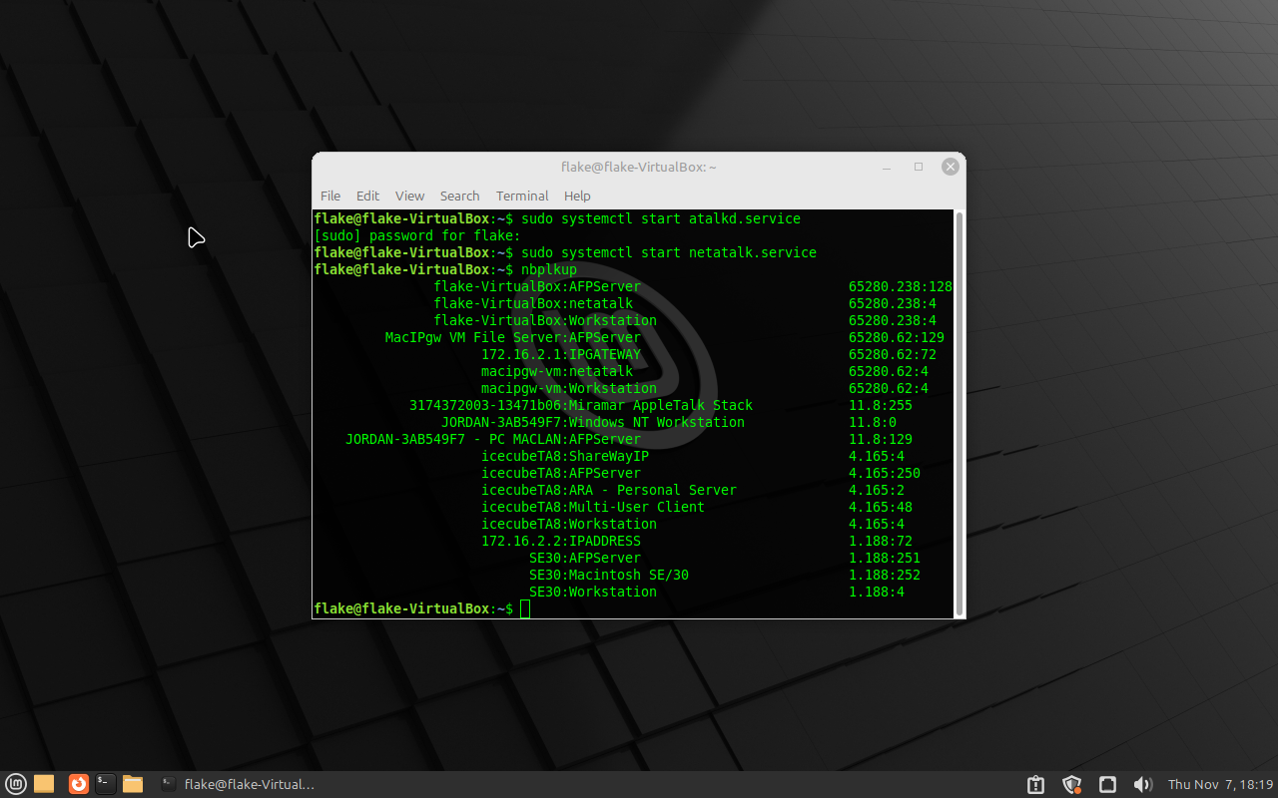The width and height of the screenshot is (1278, 798).
Task: Click 'sudo systemctl start netatalk.service' command text
Action: 669,252
